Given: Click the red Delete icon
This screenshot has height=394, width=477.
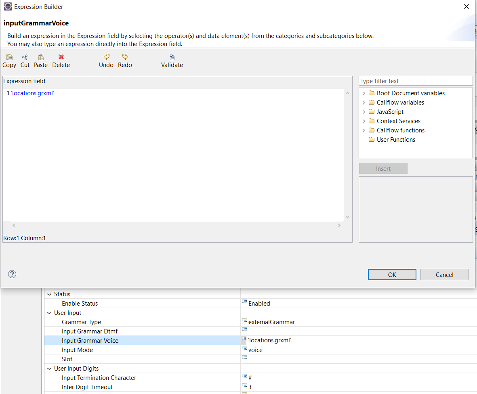Looking at the screenshot, I should [61, 57].
